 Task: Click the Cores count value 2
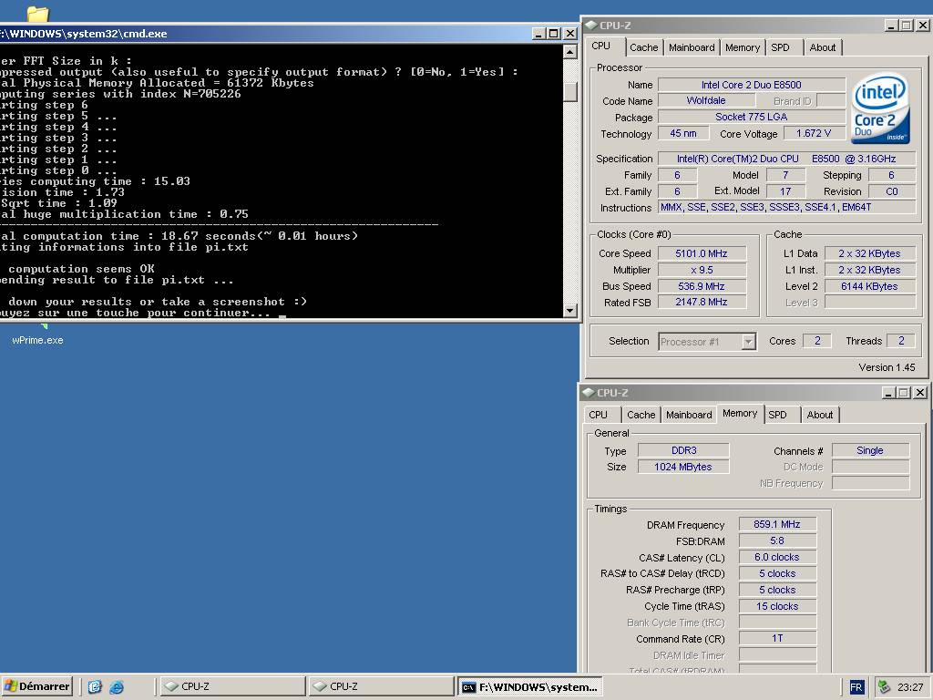pos(817,341)
